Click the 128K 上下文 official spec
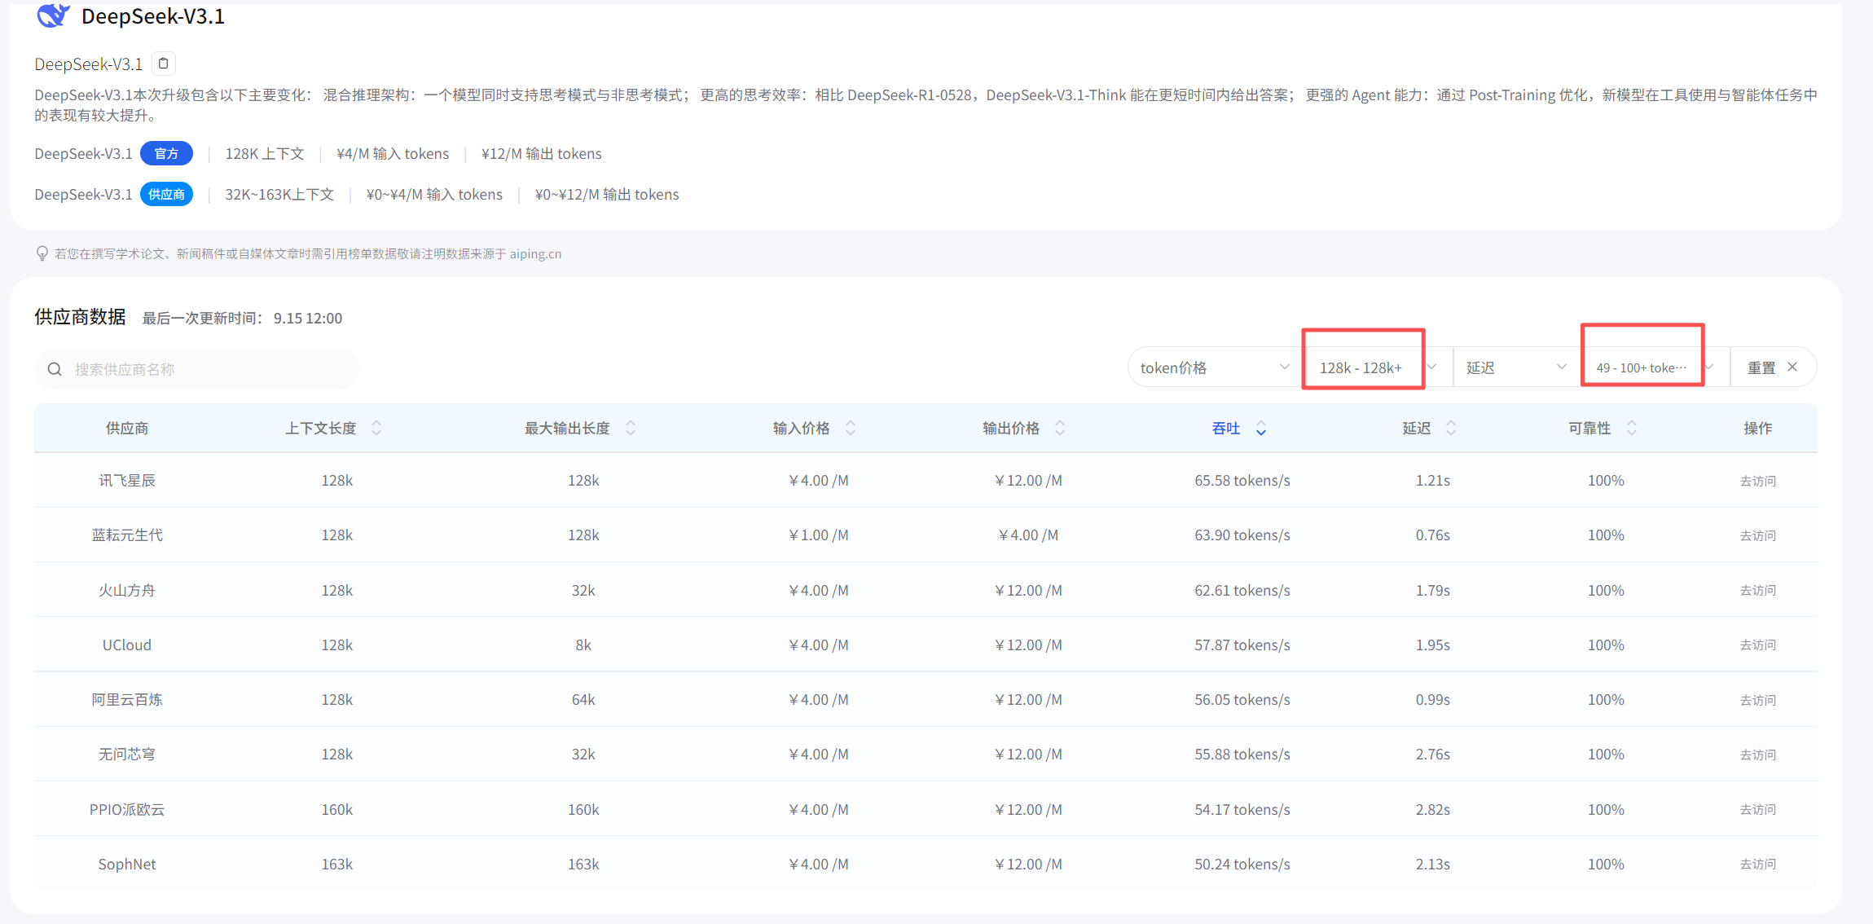This screenshot has width=1873, height=924. pyautogui.click(x=265, y=153)
